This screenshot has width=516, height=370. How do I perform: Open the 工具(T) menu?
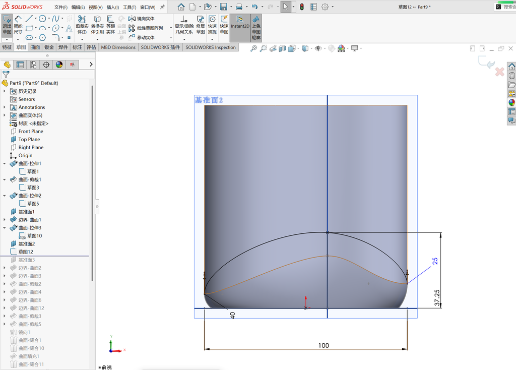click(130, 7)
